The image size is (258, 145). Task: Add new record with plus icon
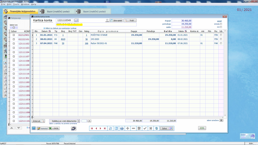click(127, 128)
